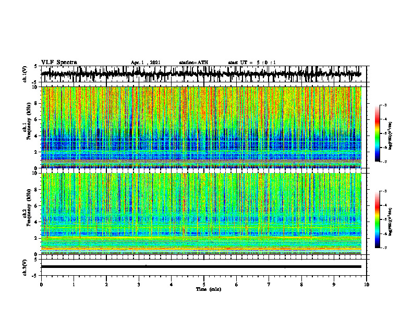Click the '4' tick on ch.1 frequency axis
Image resolution: width=413 pixels, height=319 pixels.
tap(37, 136)
